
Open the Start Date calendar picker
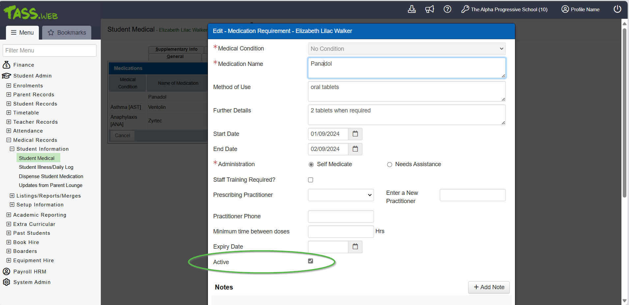pyautogui.click(x=355, y=134)
